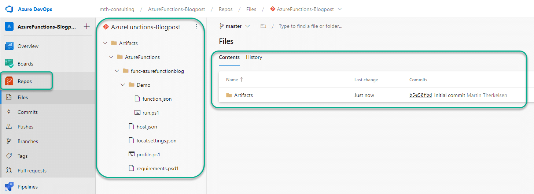Collapse the func-azurefunctionblog folder

click(117, 71)
